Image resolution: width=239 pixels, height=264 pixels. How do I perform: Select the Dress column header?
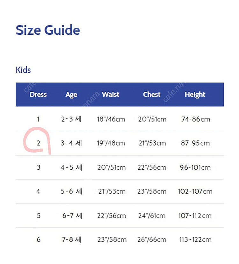[38, 95]
